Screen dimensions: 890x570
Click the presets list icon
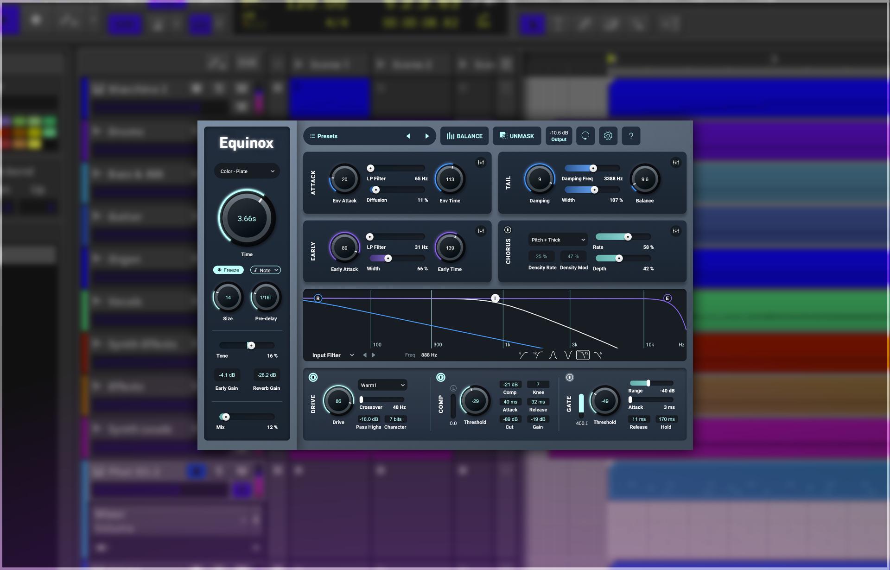[x=312, y=136]
